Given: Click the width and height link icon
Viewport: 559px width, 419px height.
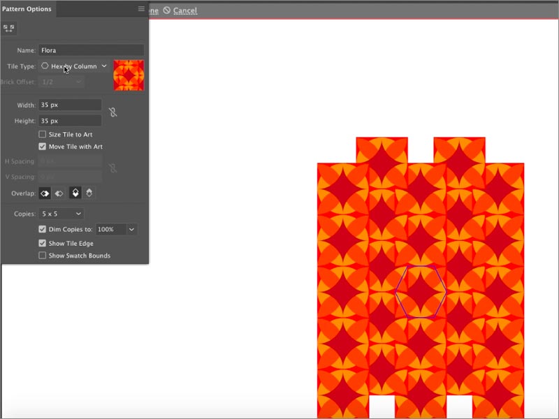Looking at the screenshot, I should (112, 112).
